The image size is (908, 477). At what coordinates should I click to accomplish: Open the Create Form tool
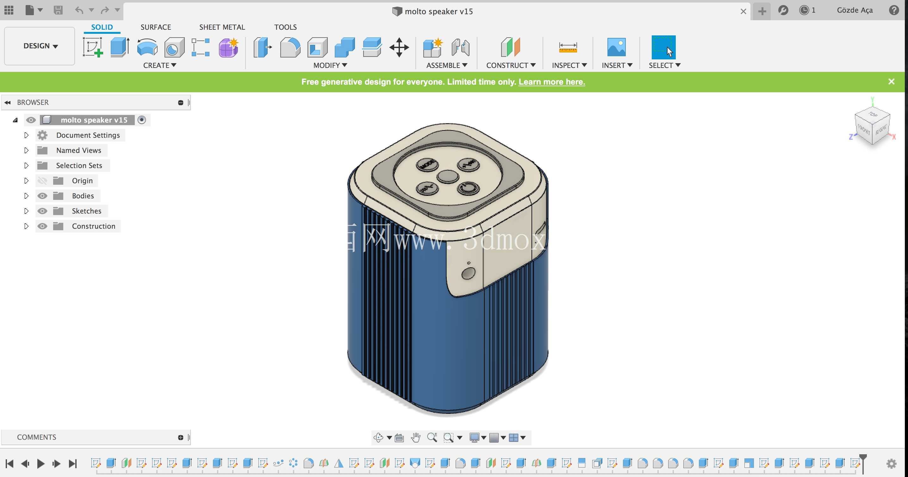pos(229,47)
